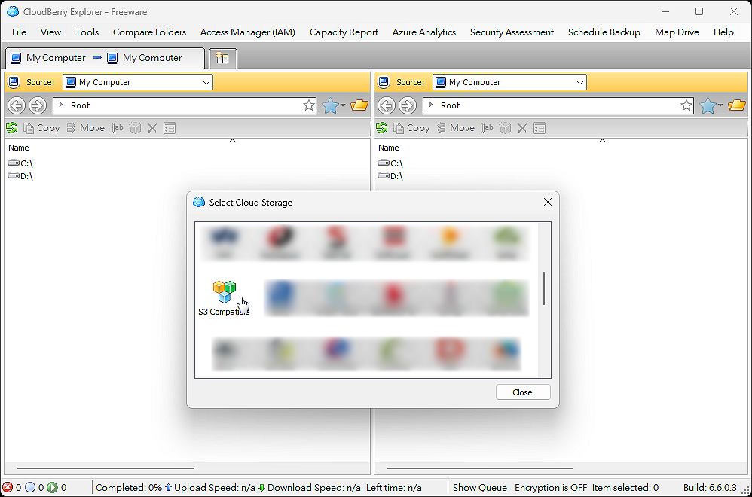The height and width of the screenshot is (497, 752).
Task: Open Security Assessment menu
Action: 512,32
